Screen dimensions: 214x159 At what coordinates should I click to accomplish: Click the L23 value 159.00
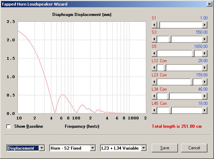[202, 75]
